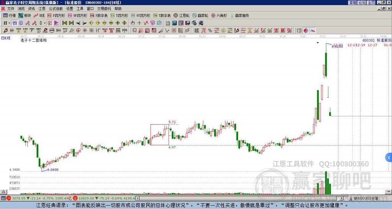Open the T数字表 tool

[162, 15]
